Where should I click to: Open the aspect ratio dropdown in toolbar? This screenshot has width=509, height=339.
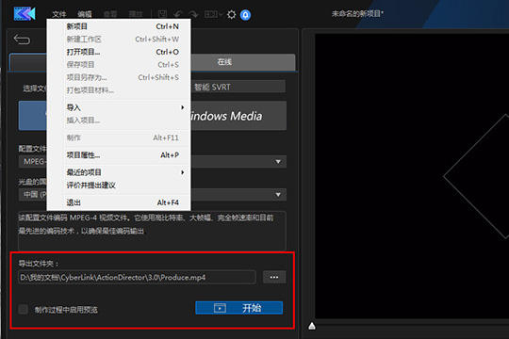click(x=213, y=14)
